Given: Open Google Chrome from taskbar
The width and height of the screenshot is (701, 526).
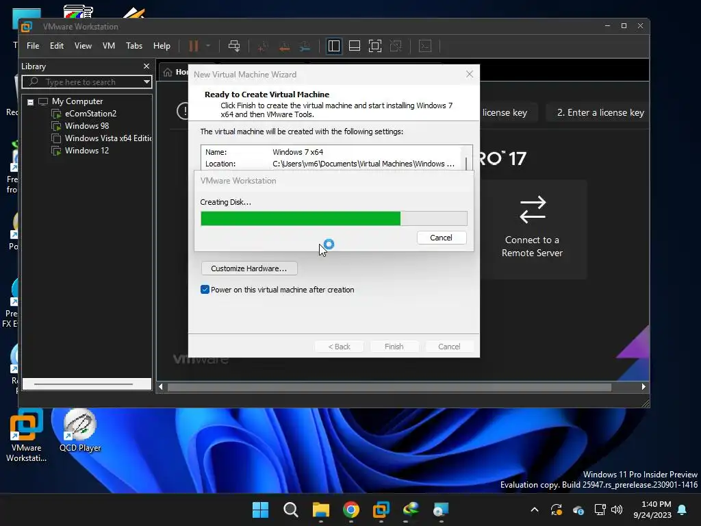Looking at the screenshot, I should (351, 510).
